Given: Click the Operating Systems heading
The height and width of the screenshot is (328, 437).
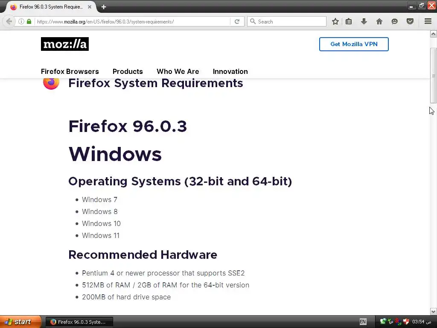Looking at the screenshot, I should 180,181.
